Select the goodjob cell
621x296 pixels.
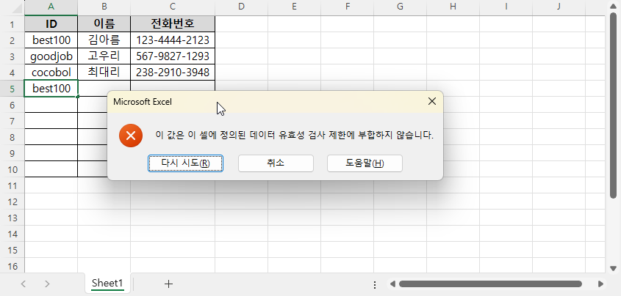[51, 56]
